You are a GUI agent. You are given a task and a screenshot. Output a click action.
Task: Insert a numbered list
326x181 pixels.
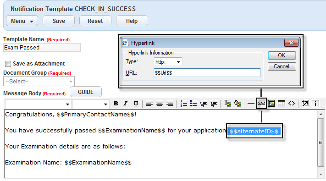tap(183, 103)
